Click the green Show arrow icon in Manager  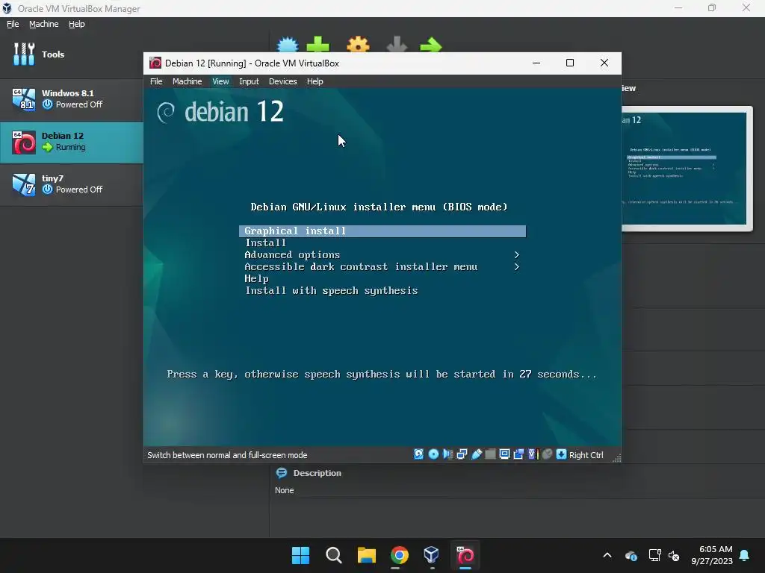431,46
